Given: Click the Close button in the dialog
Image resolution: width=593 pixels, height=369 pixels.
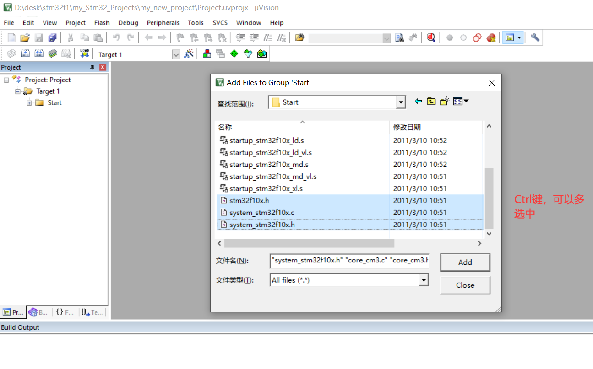Looking at the screenshot, I should (465, 285).
